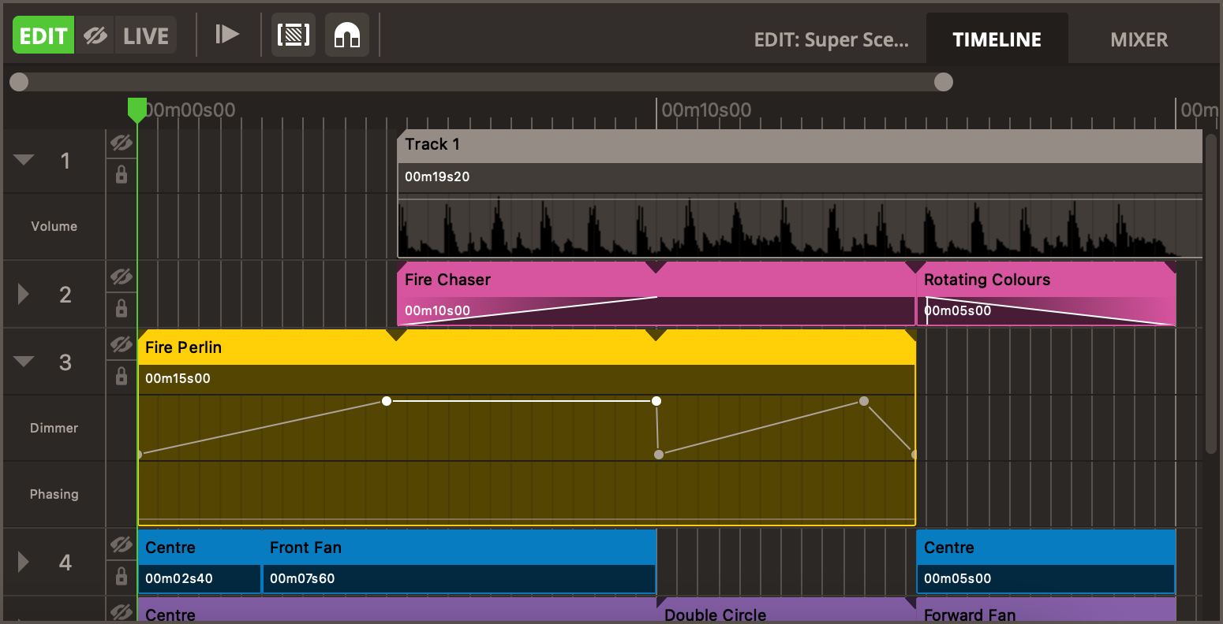
Task: Switch to the MIXER tab
Action: click(x=1139, y=39)
